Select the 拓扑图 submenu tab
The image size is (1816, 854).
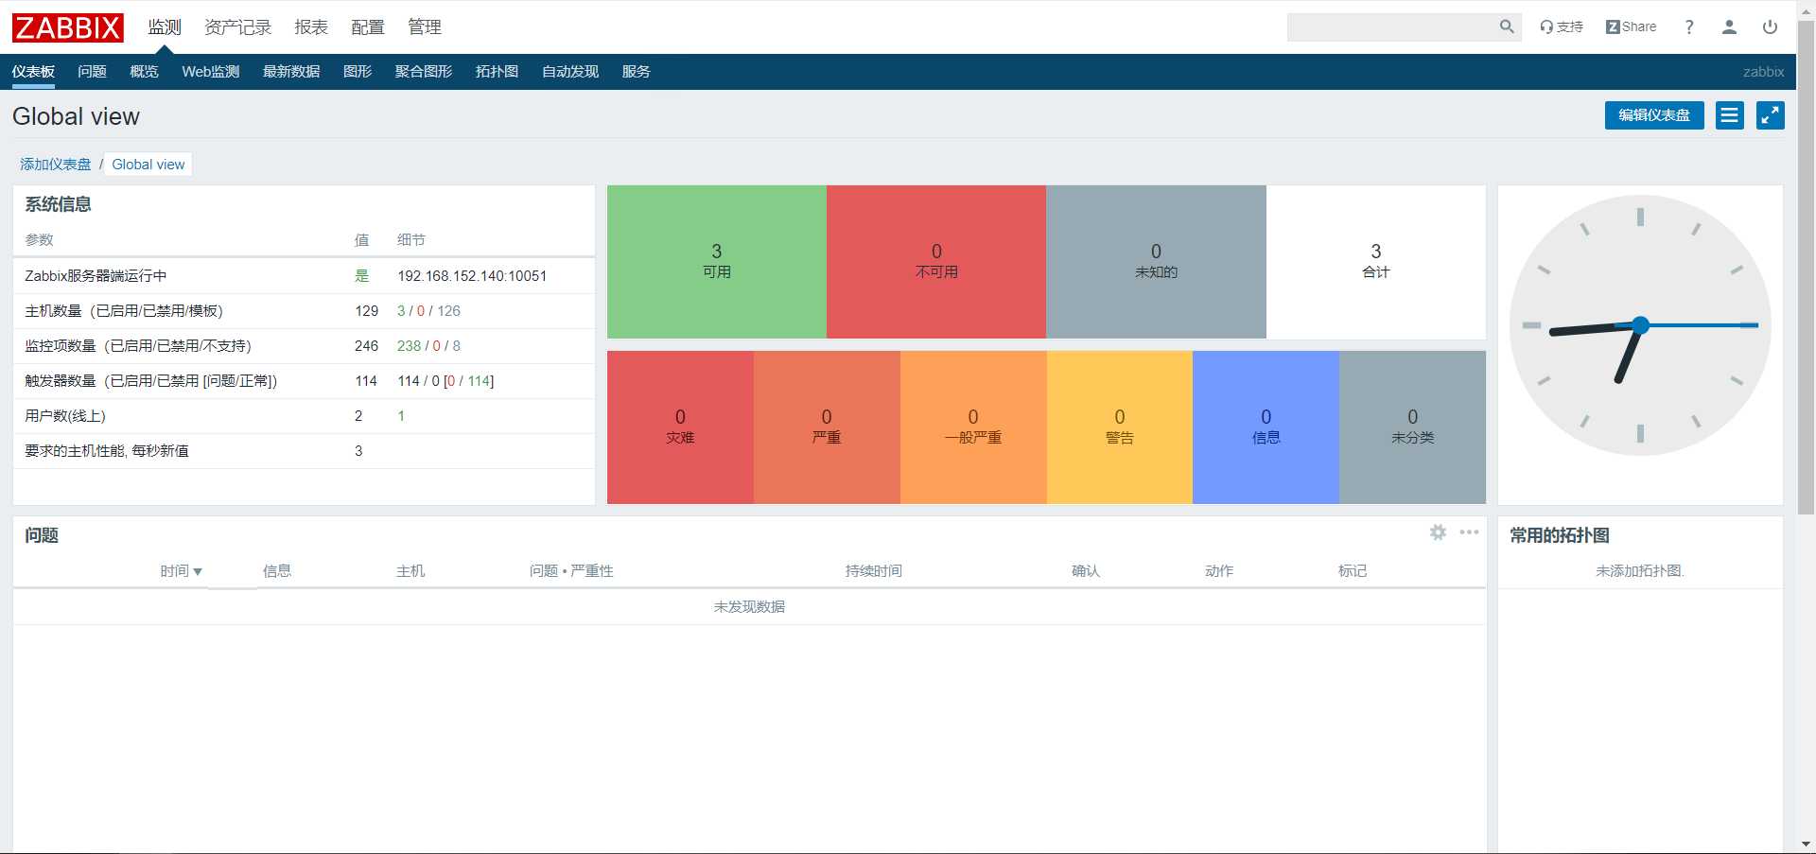[x=497, y=72]
